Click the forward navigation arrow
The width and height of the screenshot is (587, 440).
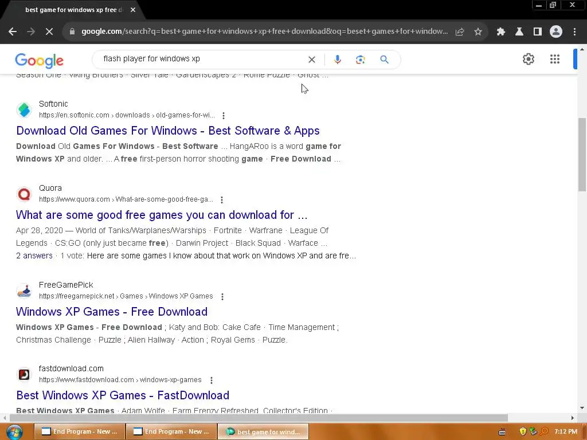[31, 32]
